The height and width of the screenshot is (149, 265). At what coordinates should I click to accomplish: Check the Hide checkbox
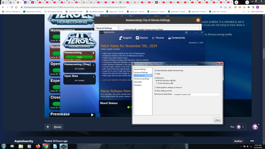pyautogui.click(x=155, y=74)
